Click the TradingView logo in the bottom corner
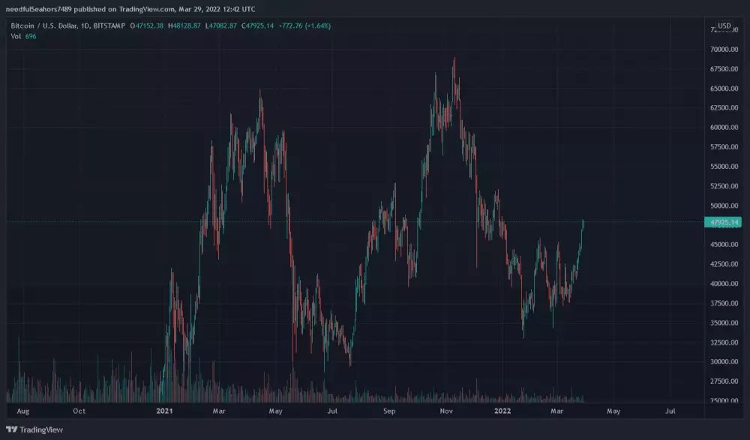The height and width of the screenshot is (440, 750). click(x=13, y=429)
